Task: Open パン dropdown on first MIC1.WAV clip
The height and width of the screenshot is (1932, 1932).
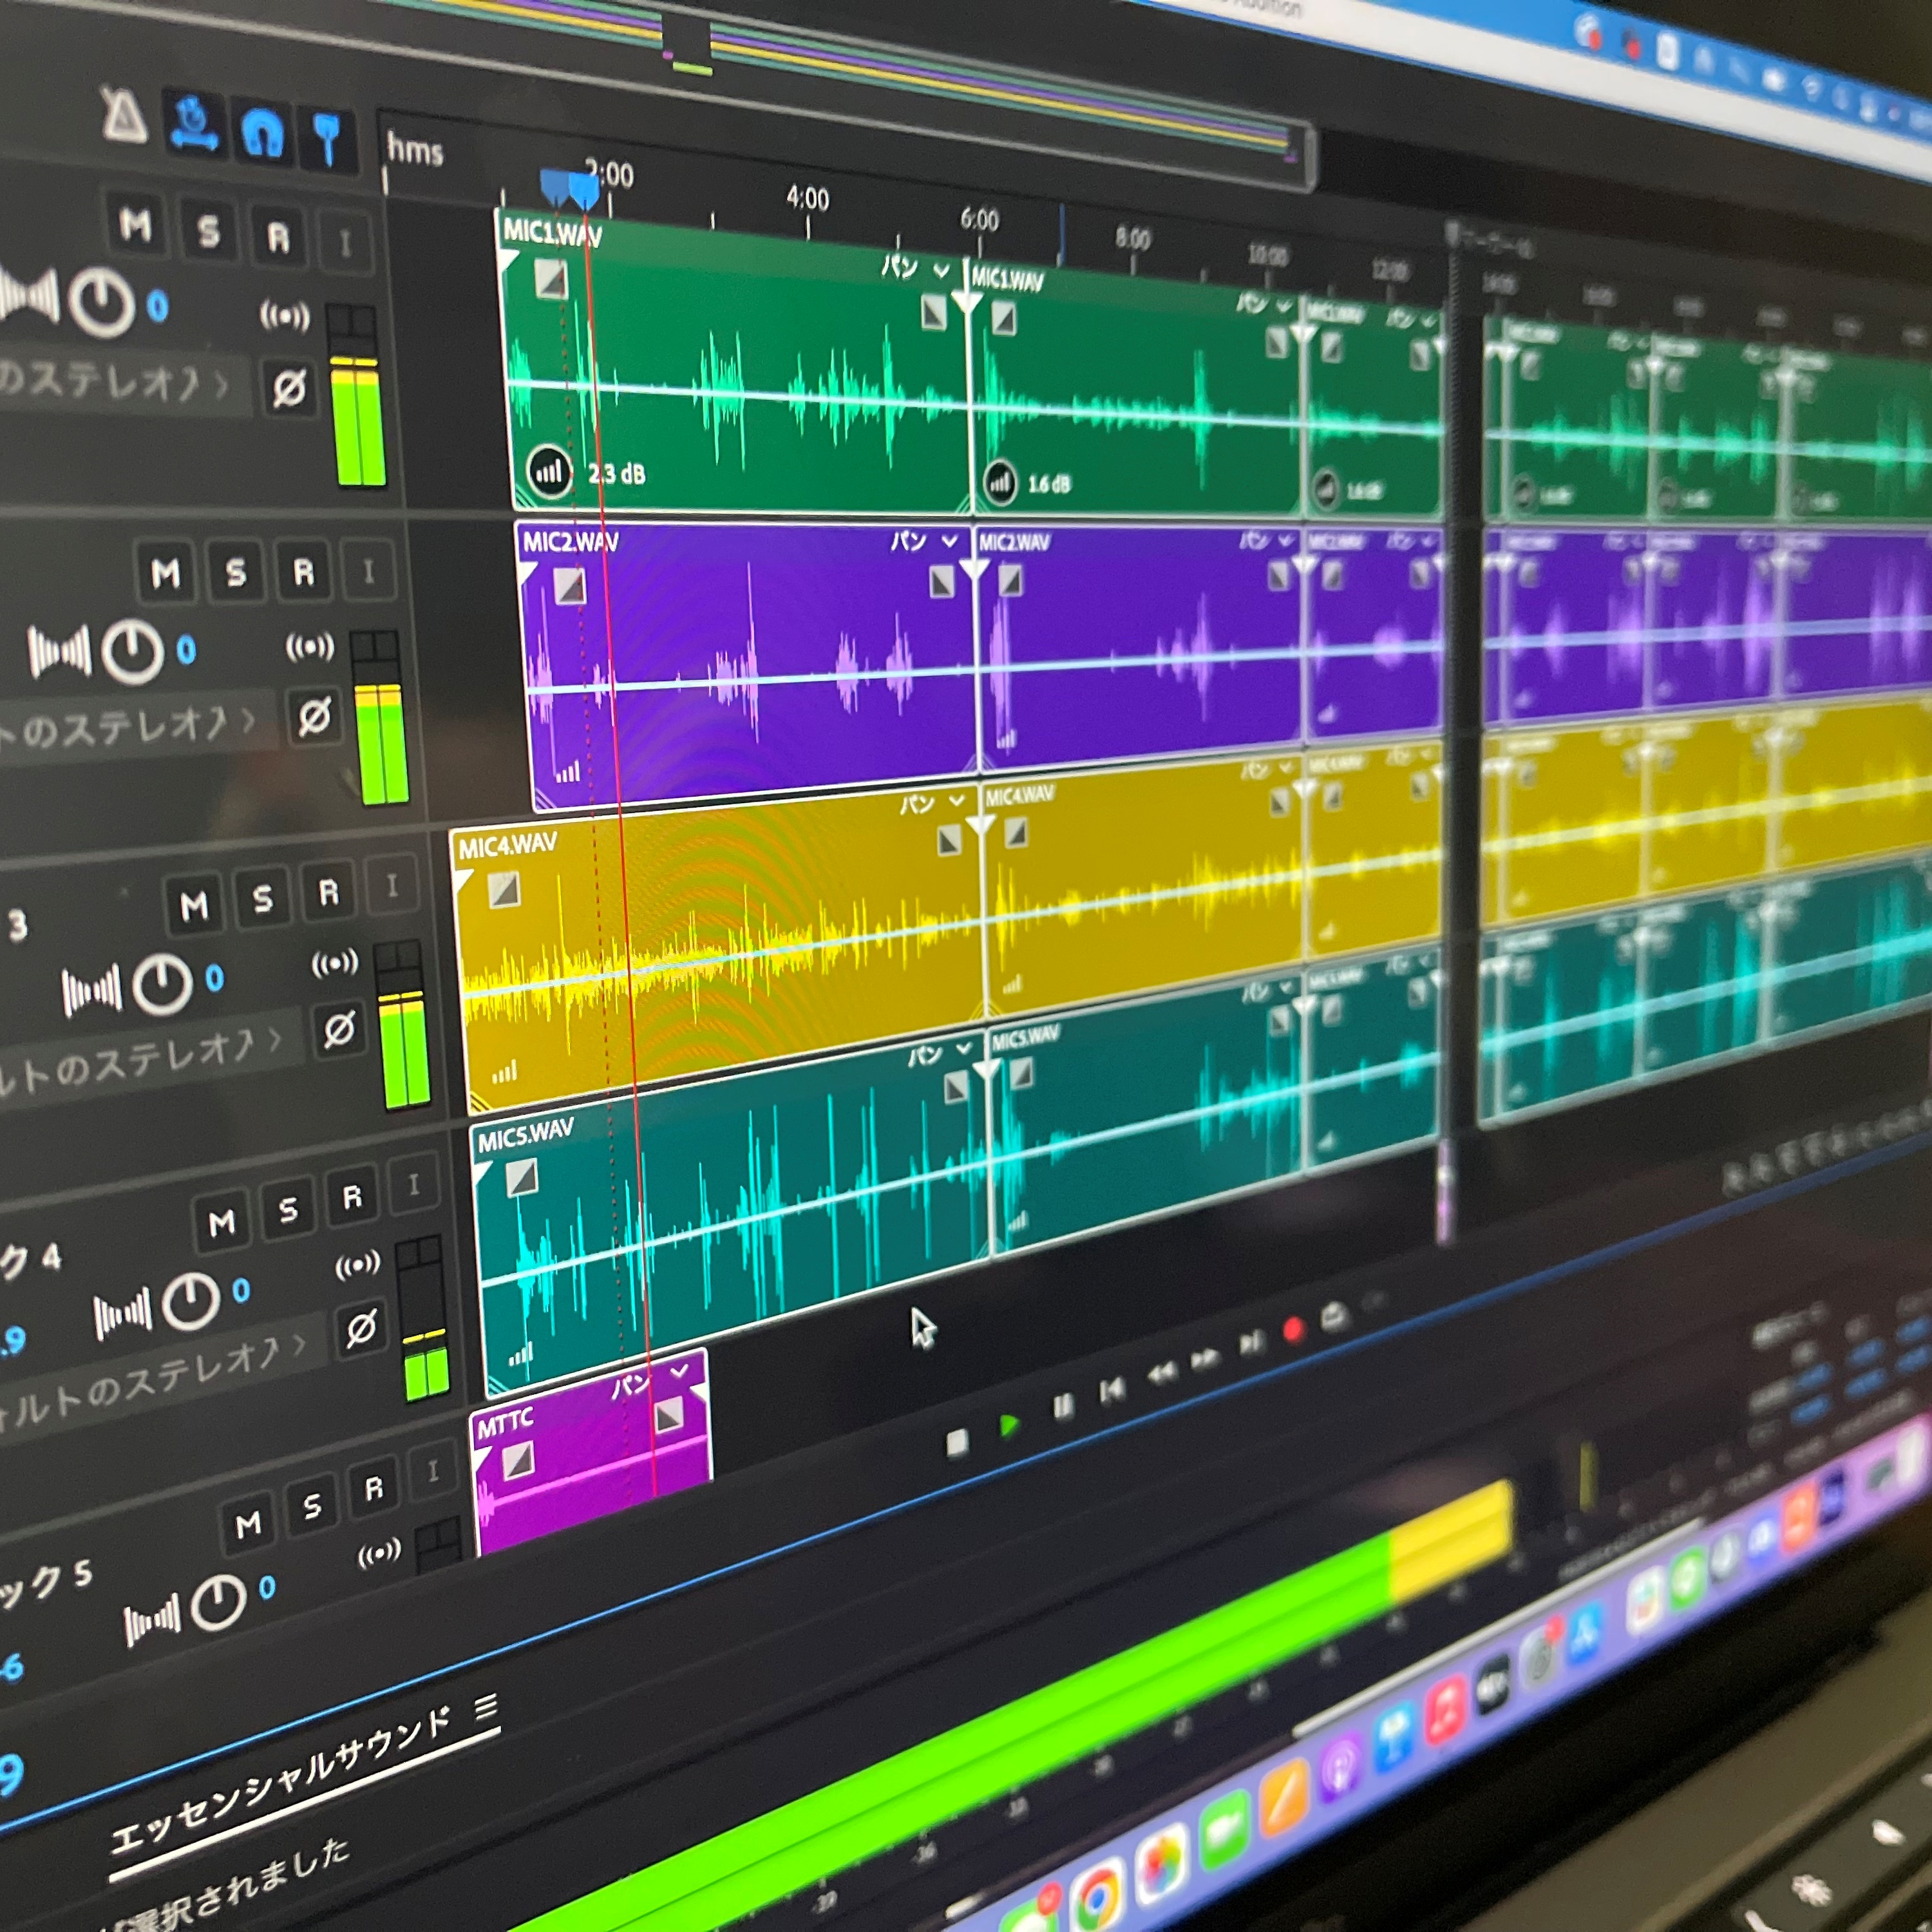Action: coord(913,268)
